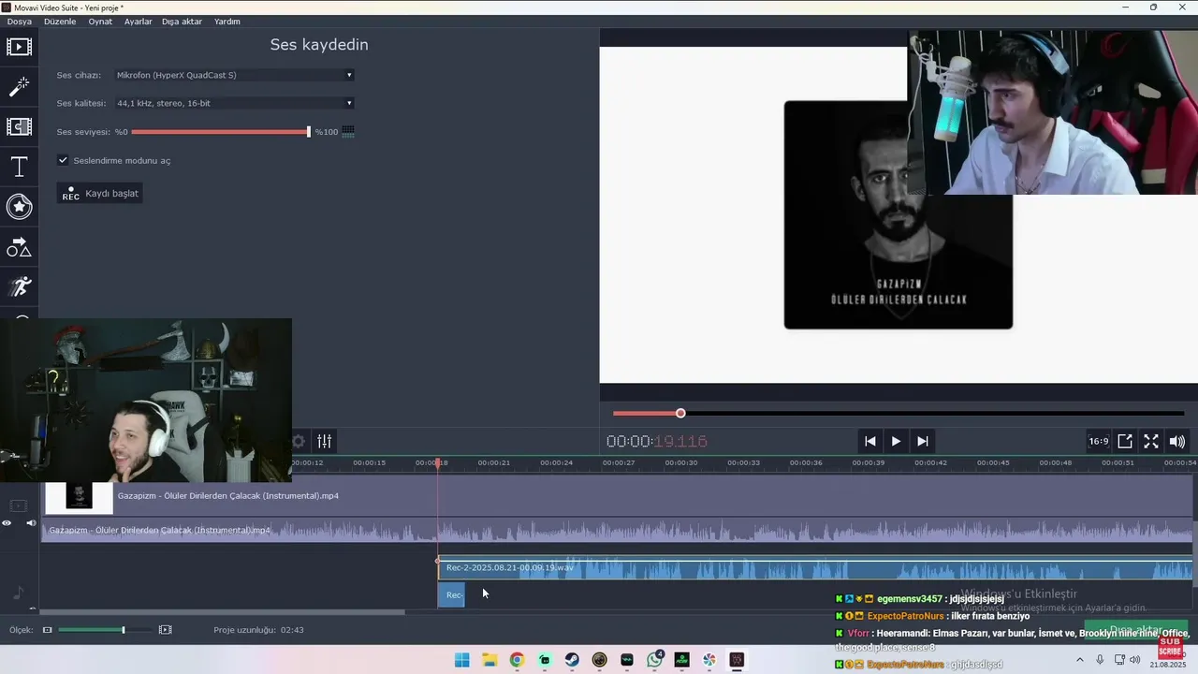This screenshot has height=674, width=1198.
Task: Open preview volume control
Action: 1177,441
